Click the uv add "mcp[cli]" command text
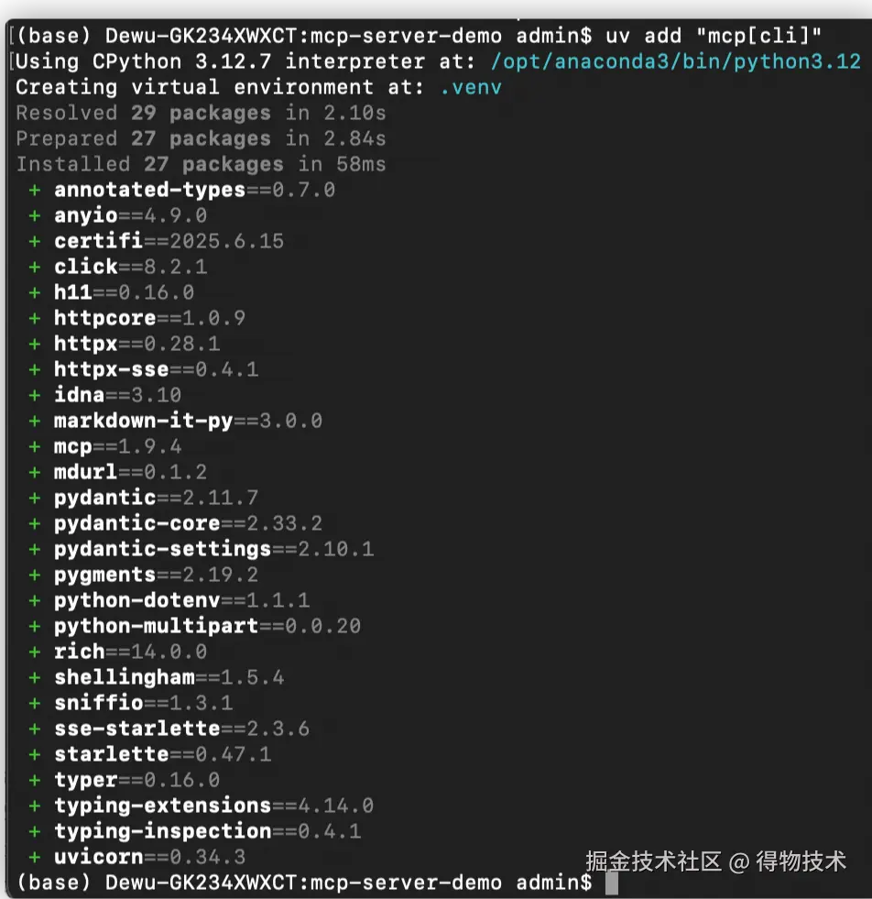 pyautogui.click(x=714, y=37)
